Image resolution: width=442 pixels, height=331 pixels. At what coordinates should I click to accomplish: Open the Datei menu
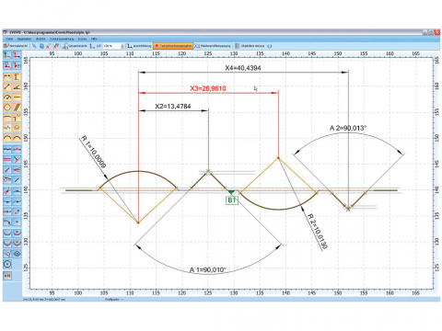tap(9, 39)
